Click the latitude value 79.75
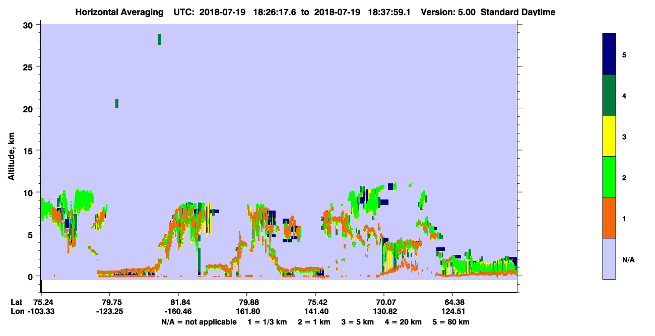Viewport: 655px width, 336px height. [110, 302]
